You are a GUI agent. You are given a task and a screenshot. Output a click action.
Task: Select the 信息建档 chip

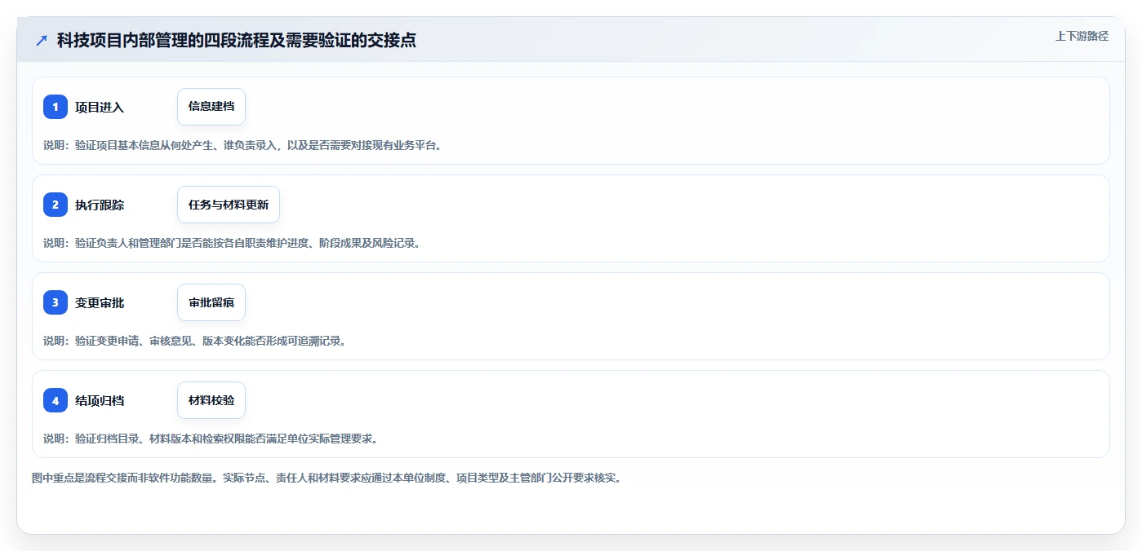tap(211, 107)
